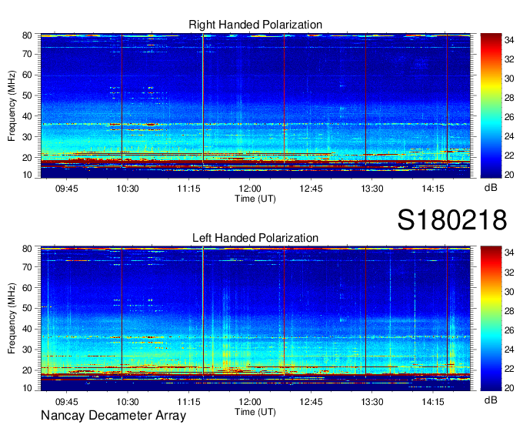Click the 26 dB value on the upper colorbar

point(509,117)
